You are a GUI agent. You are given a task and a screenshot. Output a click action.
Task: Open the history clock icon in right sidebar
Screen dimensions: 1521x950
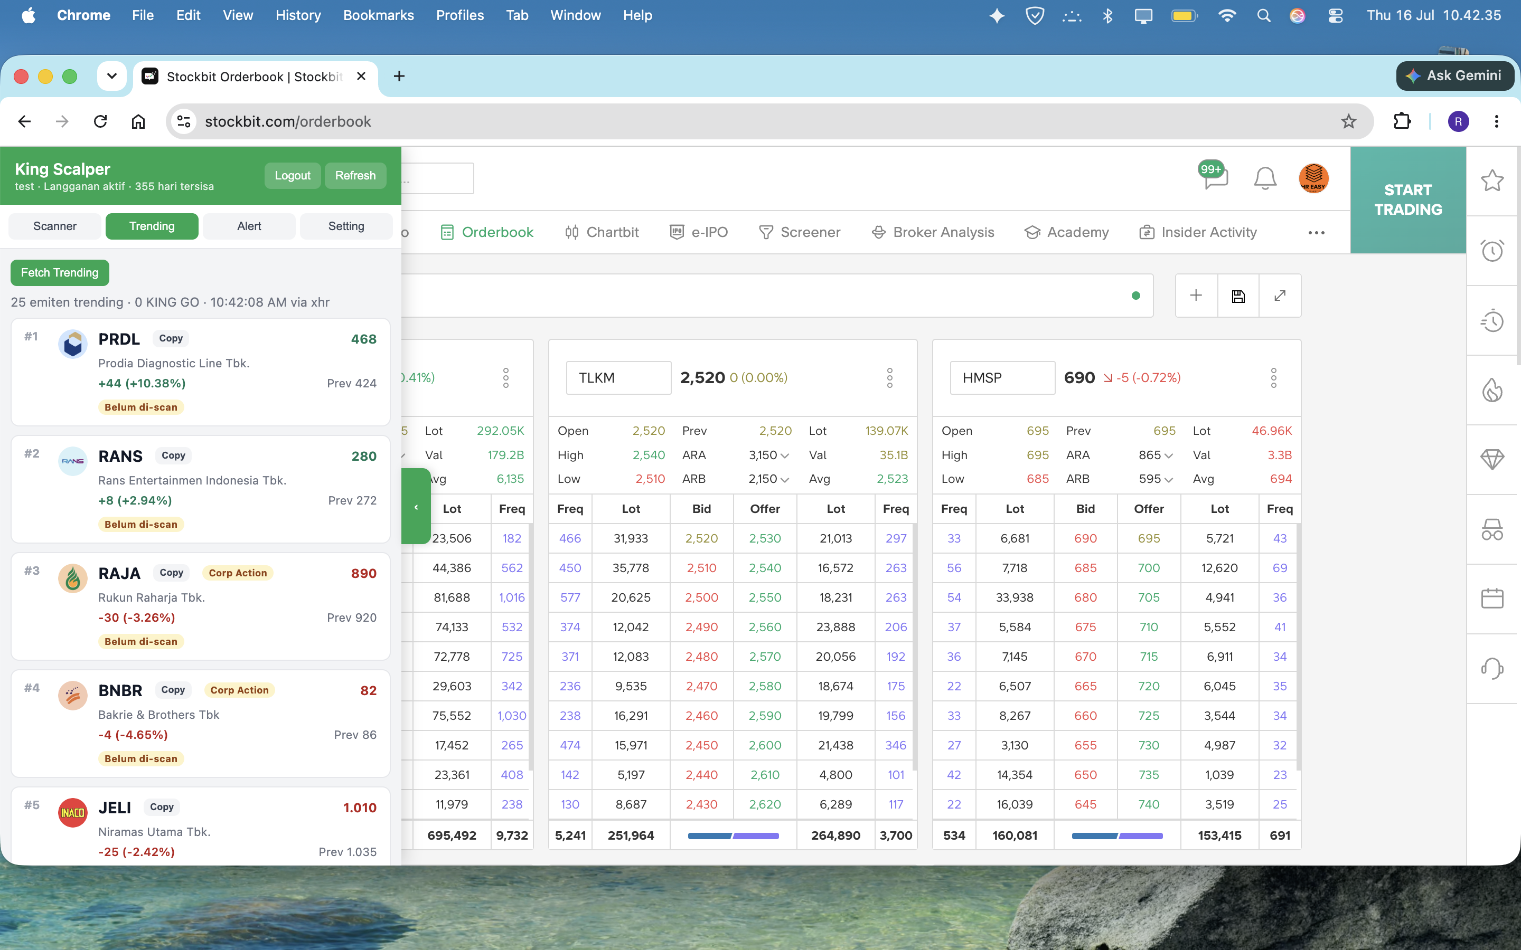pyautogui.click(x=1492, y=320)
